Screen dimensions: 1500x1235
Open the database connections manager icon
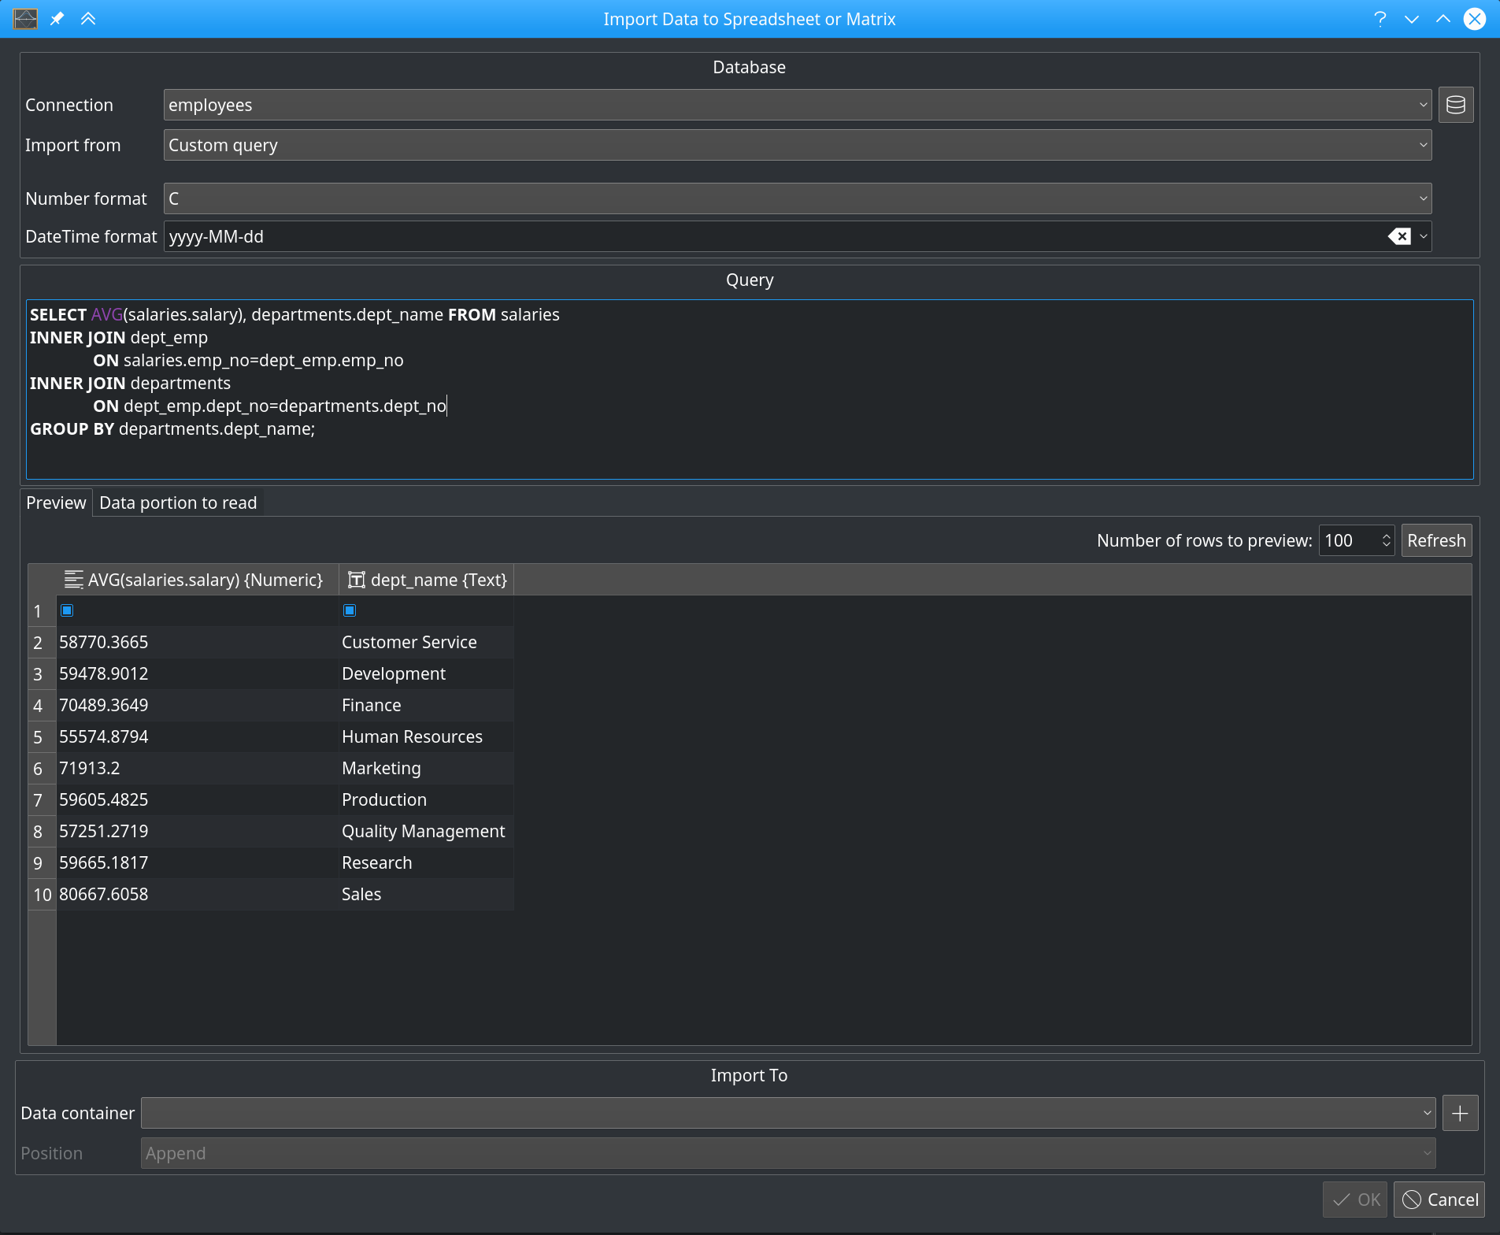[x=1455, y=104]
